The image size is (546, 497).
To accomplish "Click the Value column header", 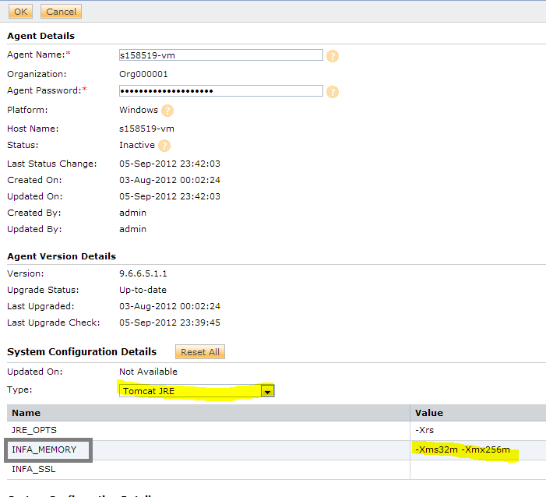I will 477,413.
